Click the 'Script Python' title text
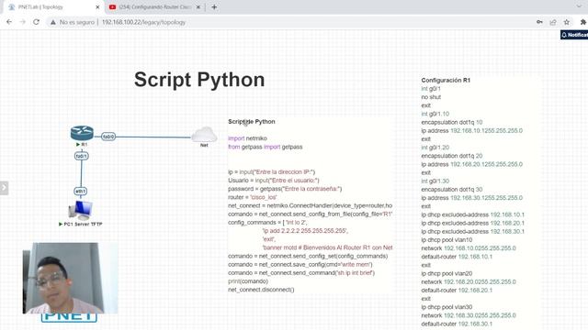 199,80
